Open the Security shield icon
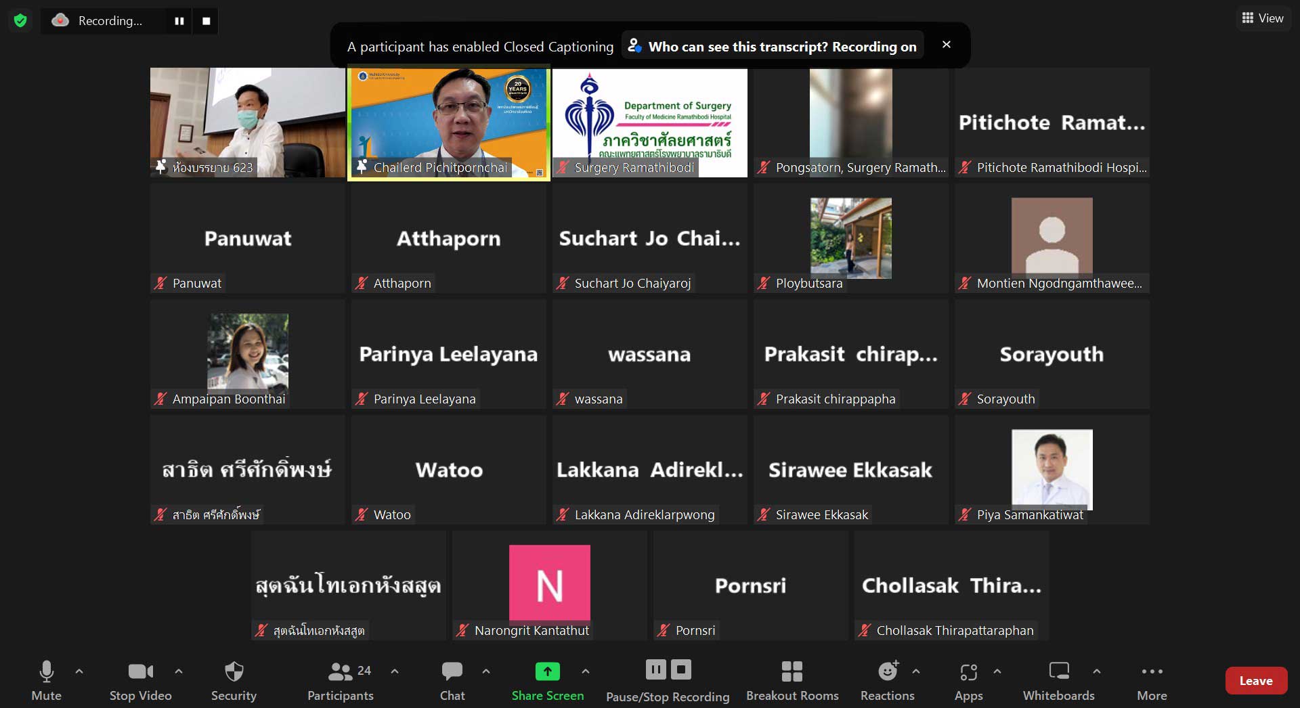This screenshot has width=1300, height=708. 234,671
